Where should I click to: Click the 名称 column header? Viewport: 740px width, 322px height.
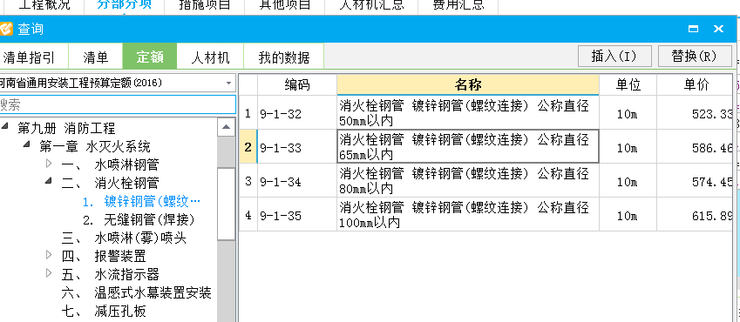pyautogui.click(x=468, y=85)
